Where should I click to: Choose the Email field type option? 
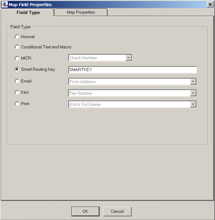click(x=17, y=81)
